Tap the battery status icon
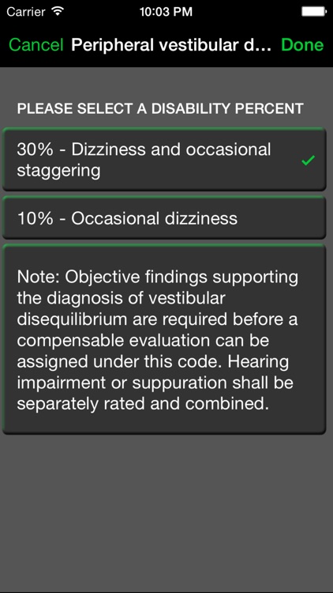 pyautogui.click(x=314, y=12)
